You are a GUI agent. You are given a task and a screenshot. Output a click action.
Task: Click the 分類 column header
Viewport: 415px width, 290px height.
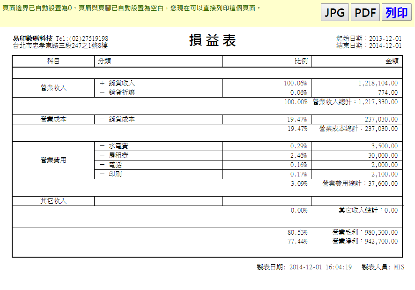(x=104, y=61)
